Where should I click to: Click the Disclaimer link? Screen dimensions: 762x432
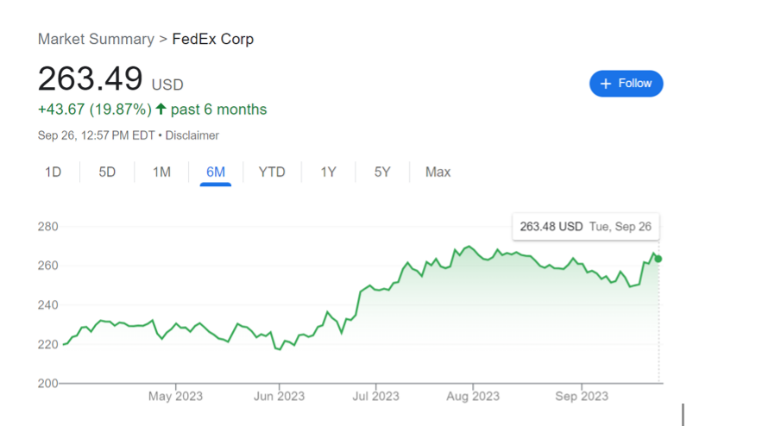click(x=192, y=135)
